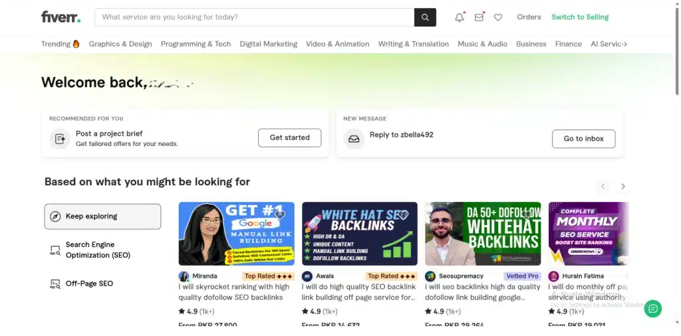This screenshot has width=681, height=336.
Task: Click the Get started button
Action: [290, 138]
